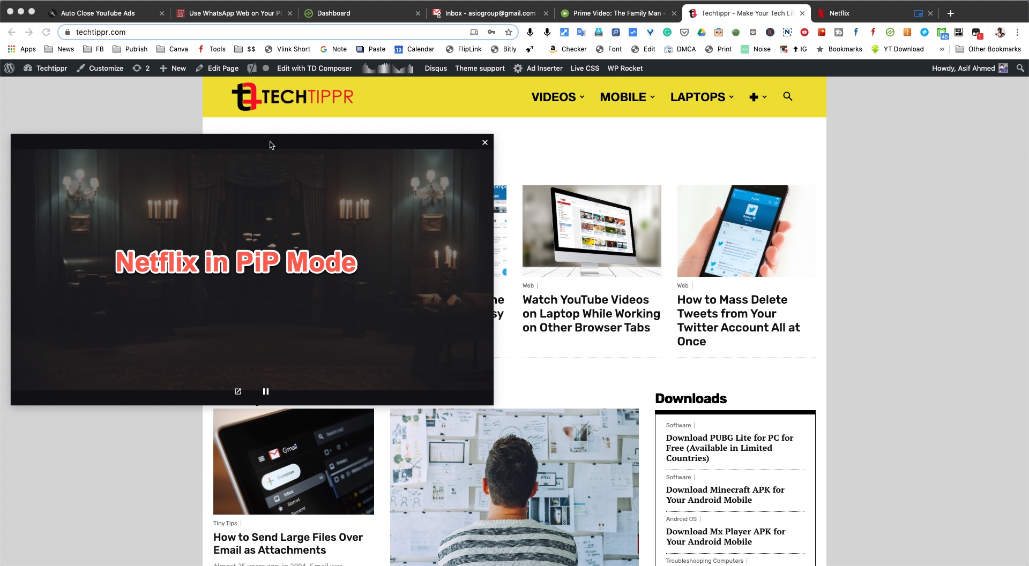This screenshot has width=1029, height=566.
Task: Show hidden bookmarks with the chevron
Action: (942, 49)
